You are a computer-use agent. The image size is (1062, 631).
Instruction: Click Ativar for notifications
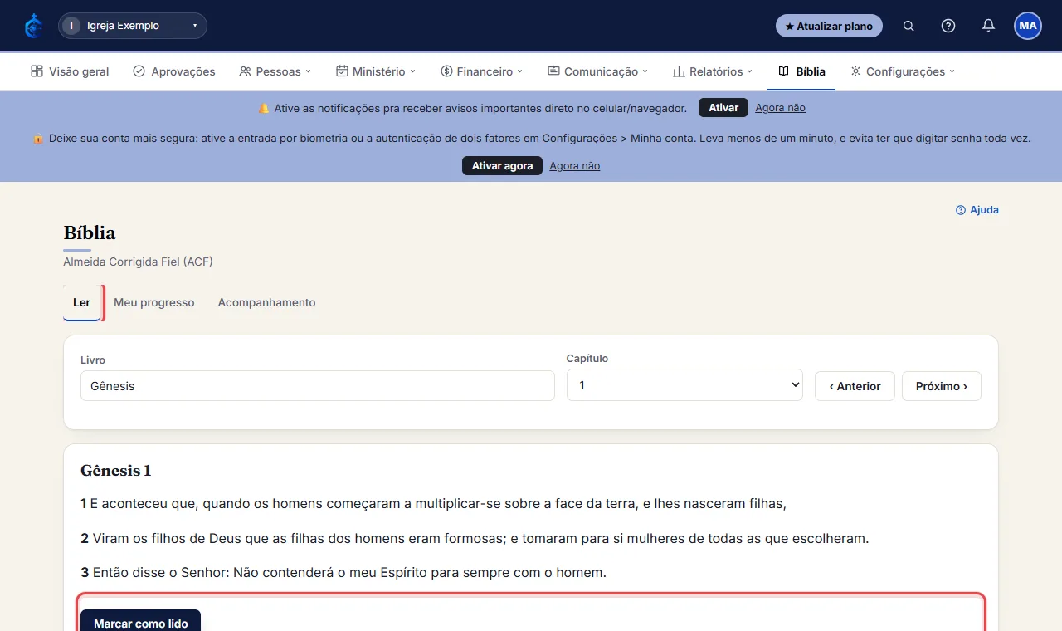click(723, 108)
